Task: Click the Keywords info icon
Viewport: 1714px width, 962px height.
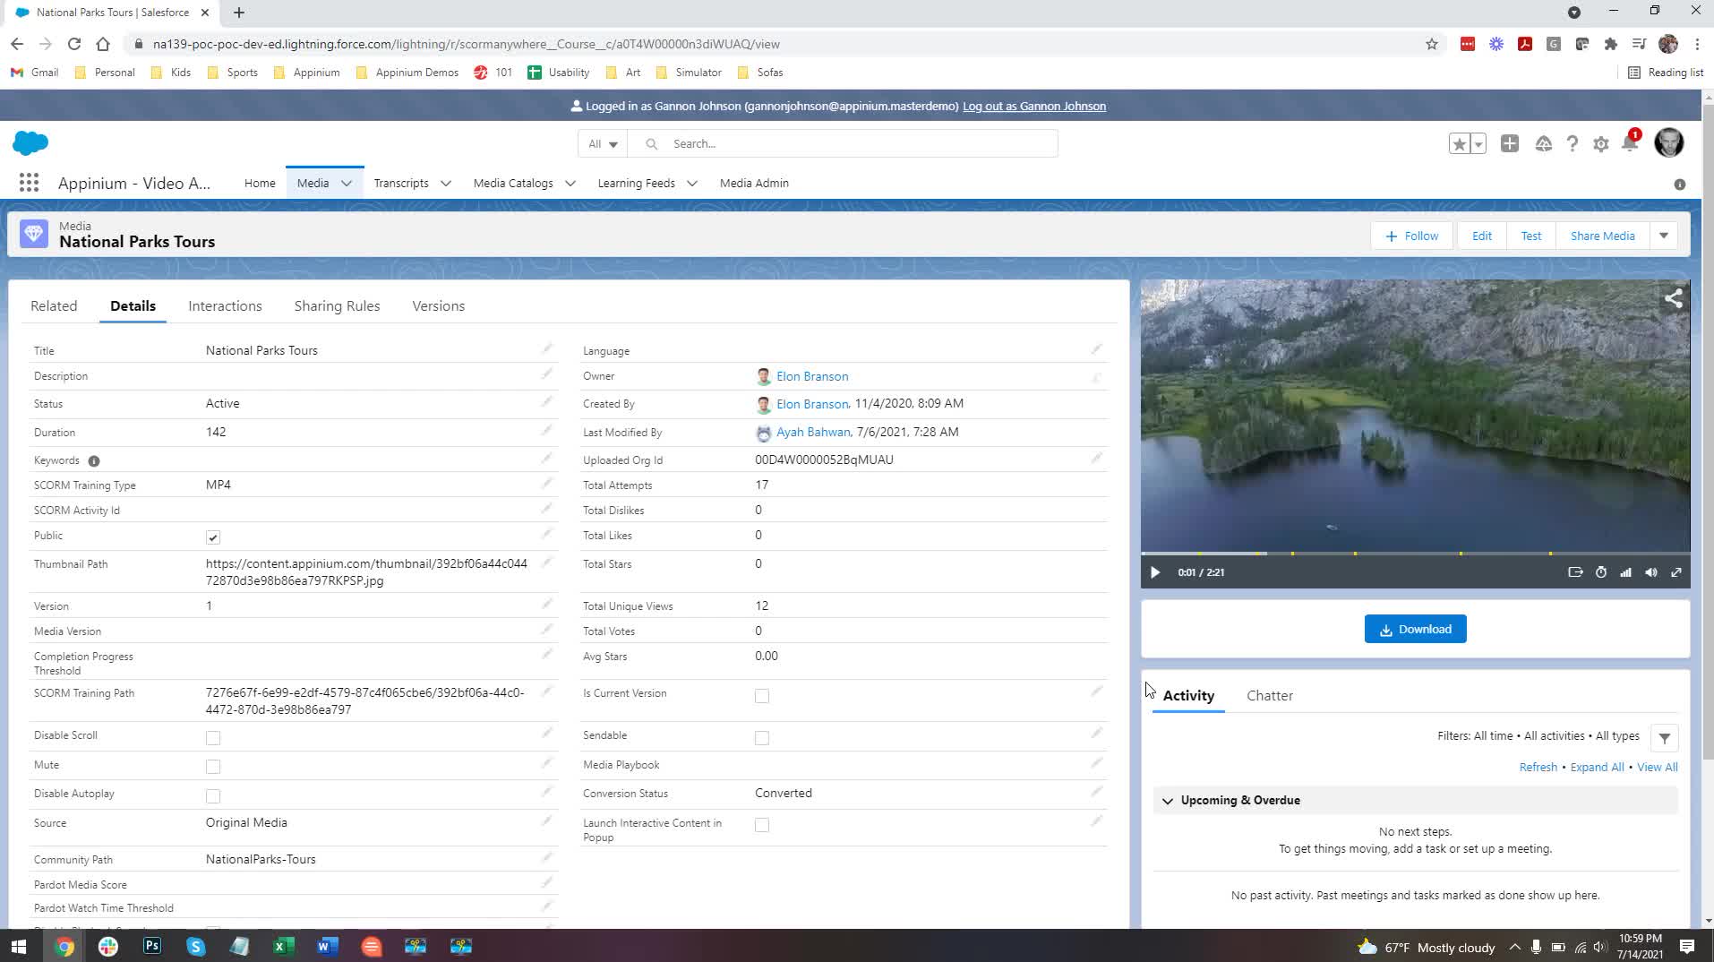Action: click(94, 461)
